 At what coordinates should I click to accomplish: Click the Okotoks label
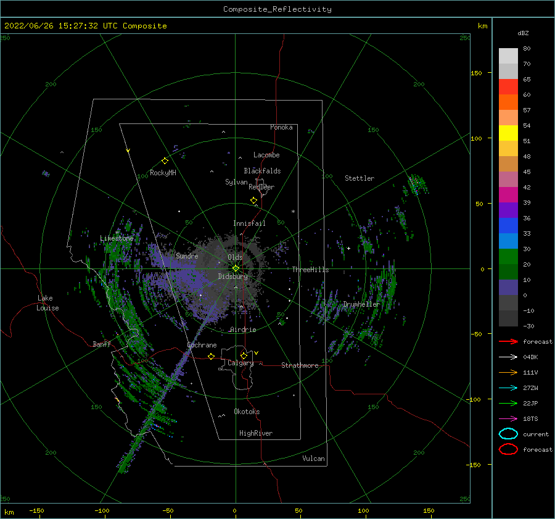coord(247,412)
